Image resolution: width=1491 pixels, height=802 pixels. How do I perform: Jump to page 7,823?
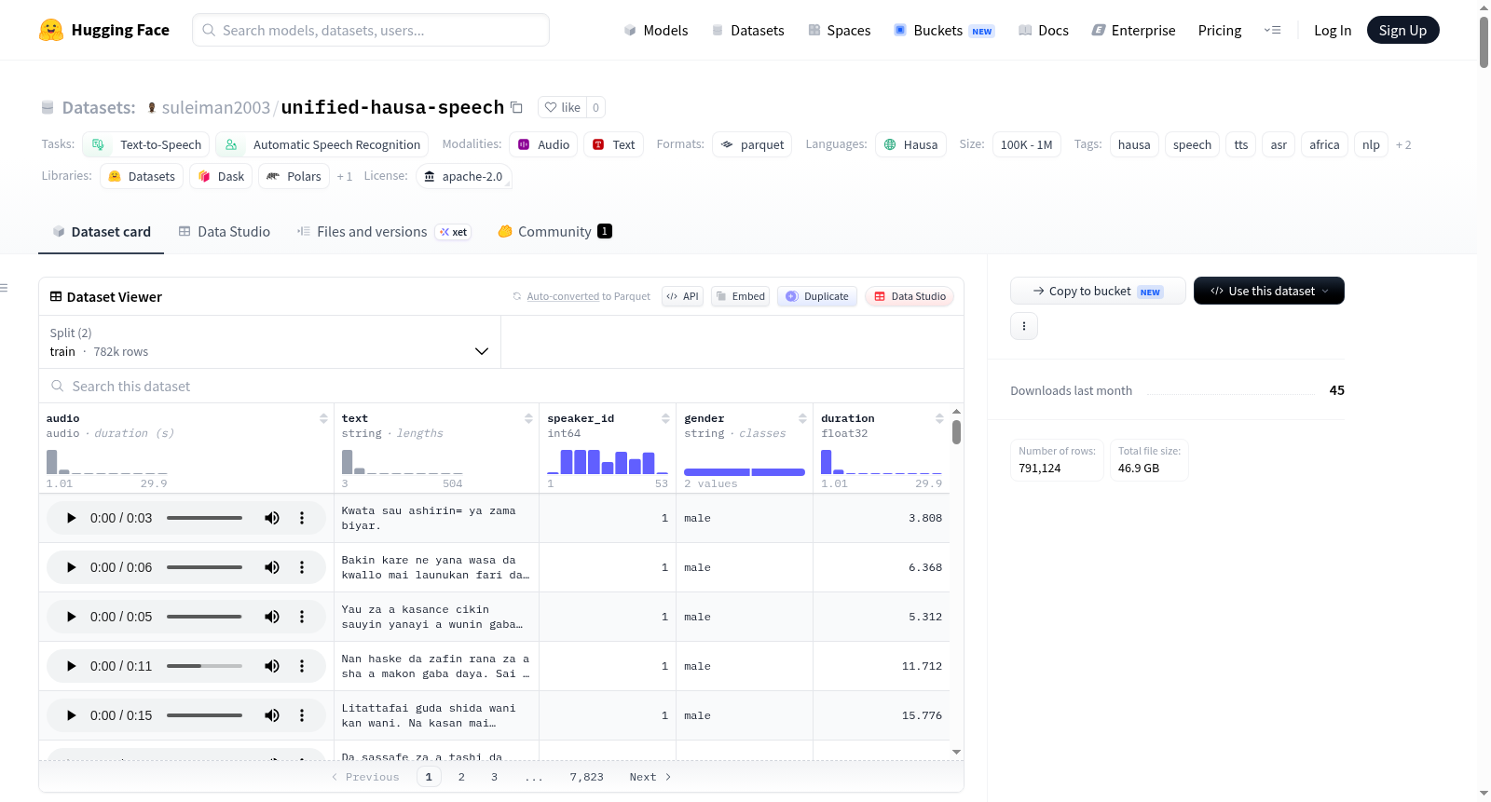point(587,777)
